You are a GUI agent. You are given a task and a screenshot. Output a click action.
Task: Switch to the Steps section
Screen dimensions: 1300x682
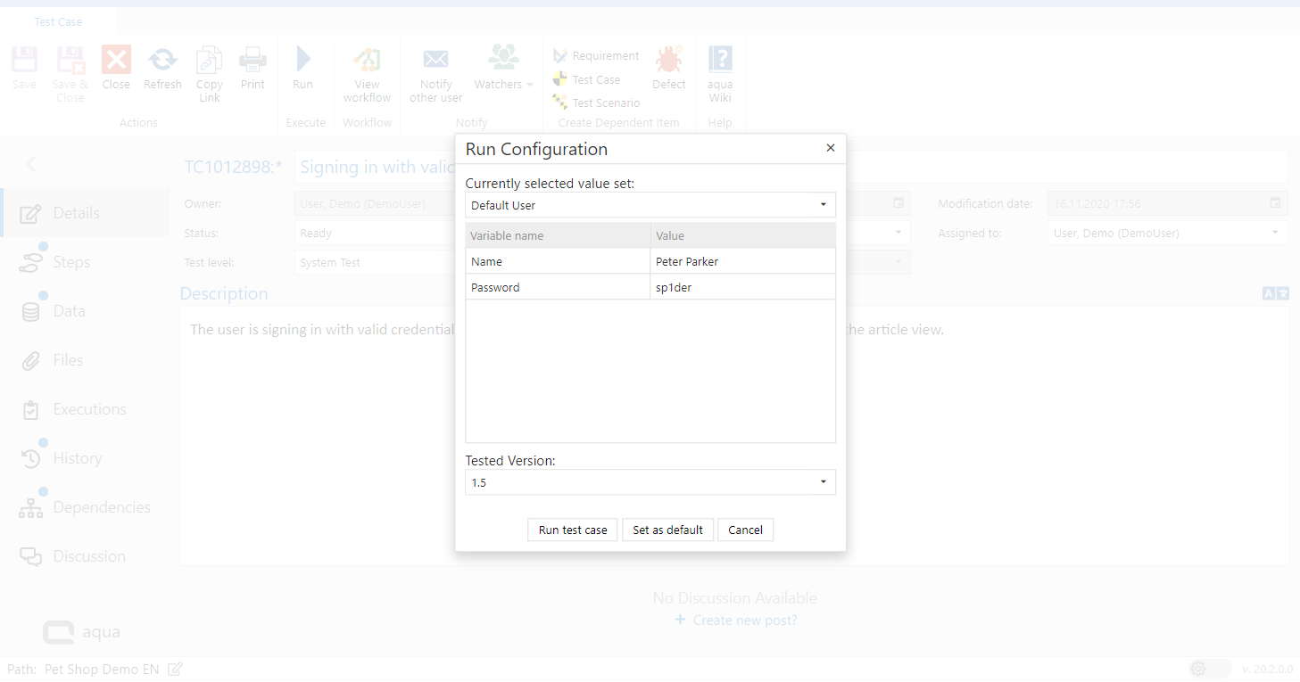pos(71,262)
